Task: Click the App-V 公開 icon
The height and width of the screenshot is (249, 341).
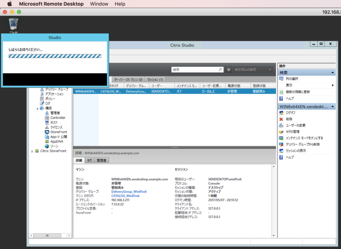Action: 47,137
